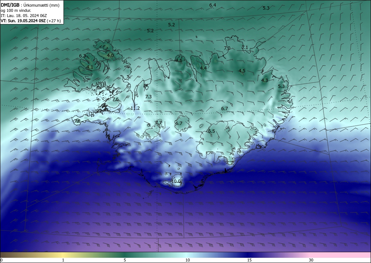
Task: Click the colorbar tick label 30
Action: [311, 260]
